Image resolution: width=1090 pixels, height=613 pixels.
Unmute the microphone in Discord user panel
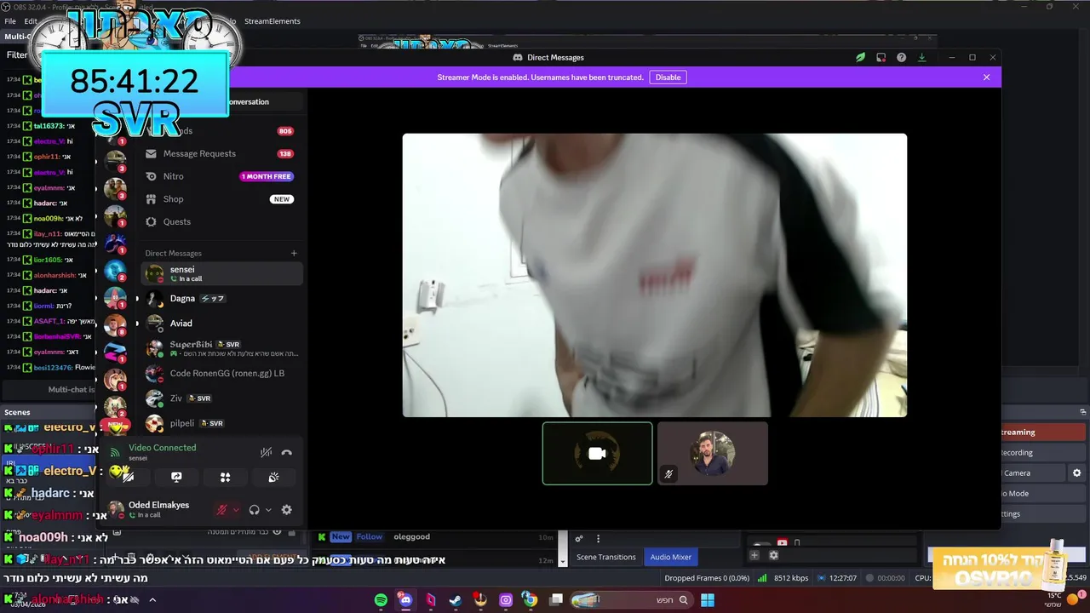(222, 510)
